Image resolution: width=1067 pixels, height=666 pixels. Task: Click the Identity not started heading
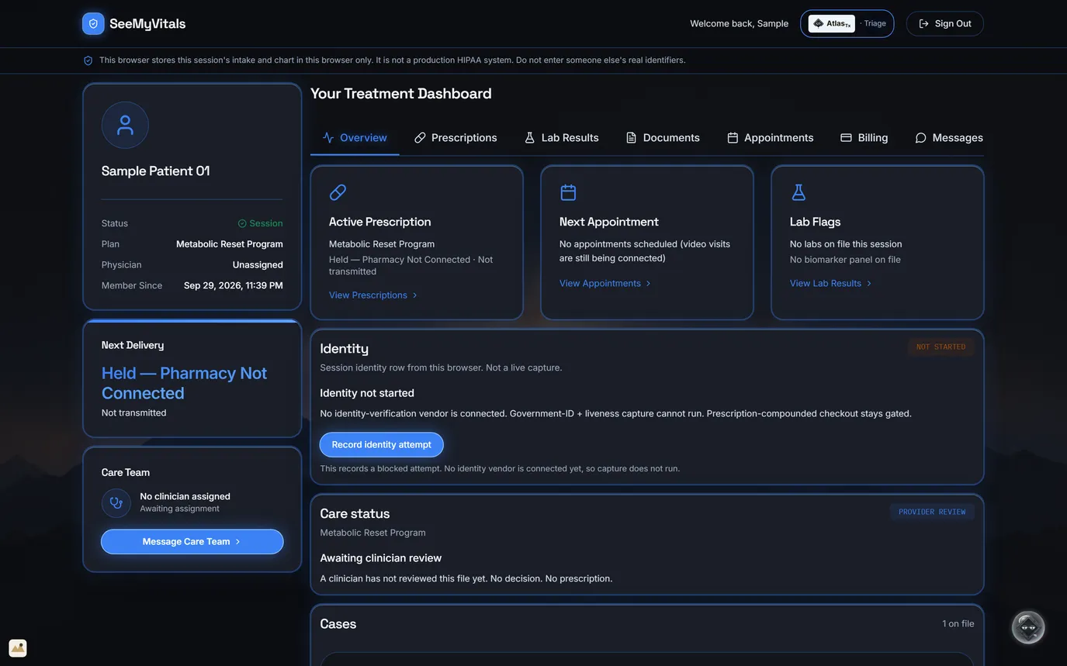point(367,393)
